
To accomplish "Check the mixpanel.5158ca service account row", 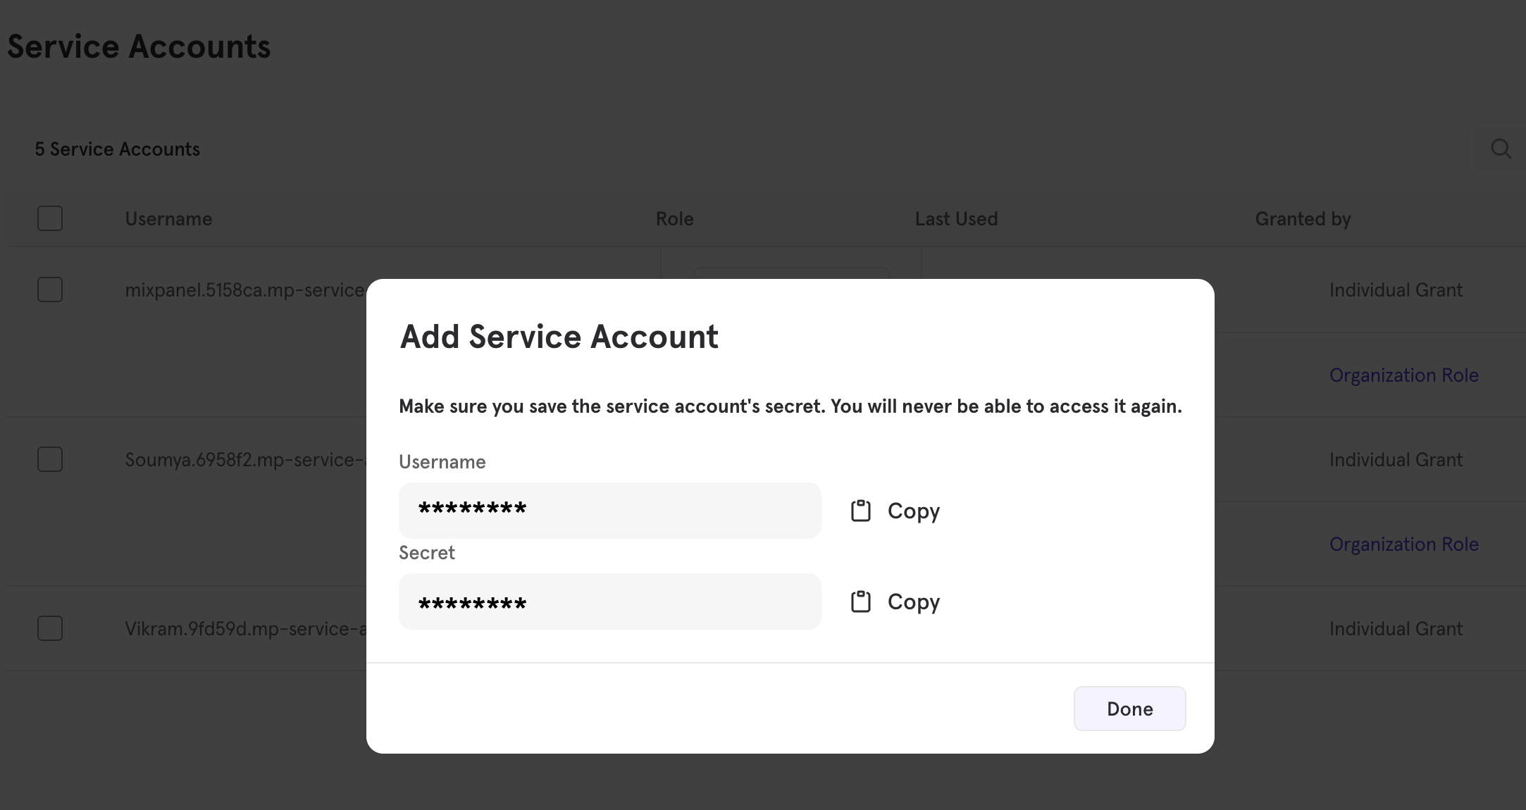I will tap(50, 289).
